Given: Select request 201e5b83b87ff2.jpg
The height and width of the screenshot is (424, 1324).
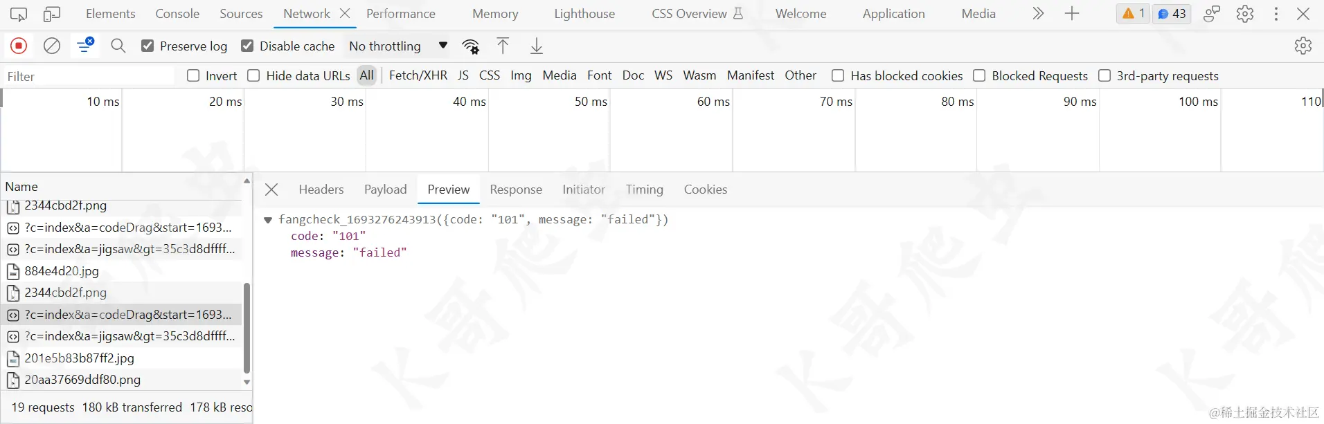Looking at the screenshot, I should click(x=122, y=358).
